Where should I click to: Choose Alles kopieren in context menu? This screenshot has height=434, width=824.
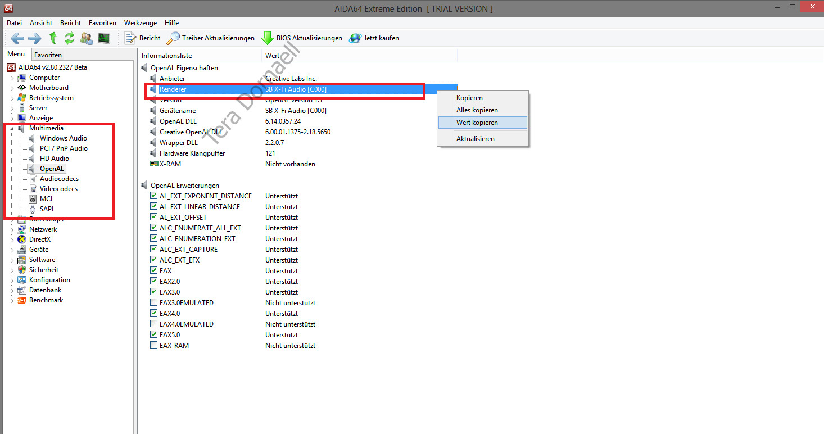coord(483,110)
